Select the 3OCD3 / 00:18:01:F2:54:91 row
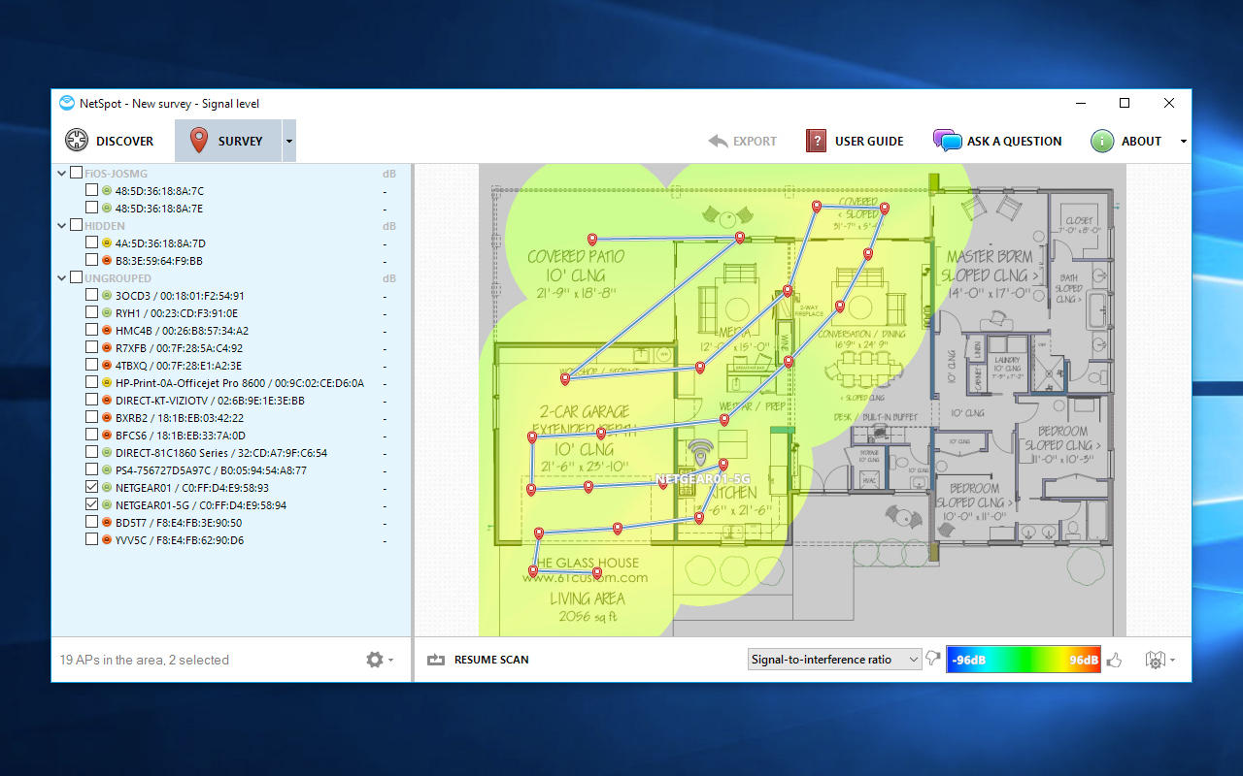Screen dimensions: 1243x776 click(x=231, y=296)
